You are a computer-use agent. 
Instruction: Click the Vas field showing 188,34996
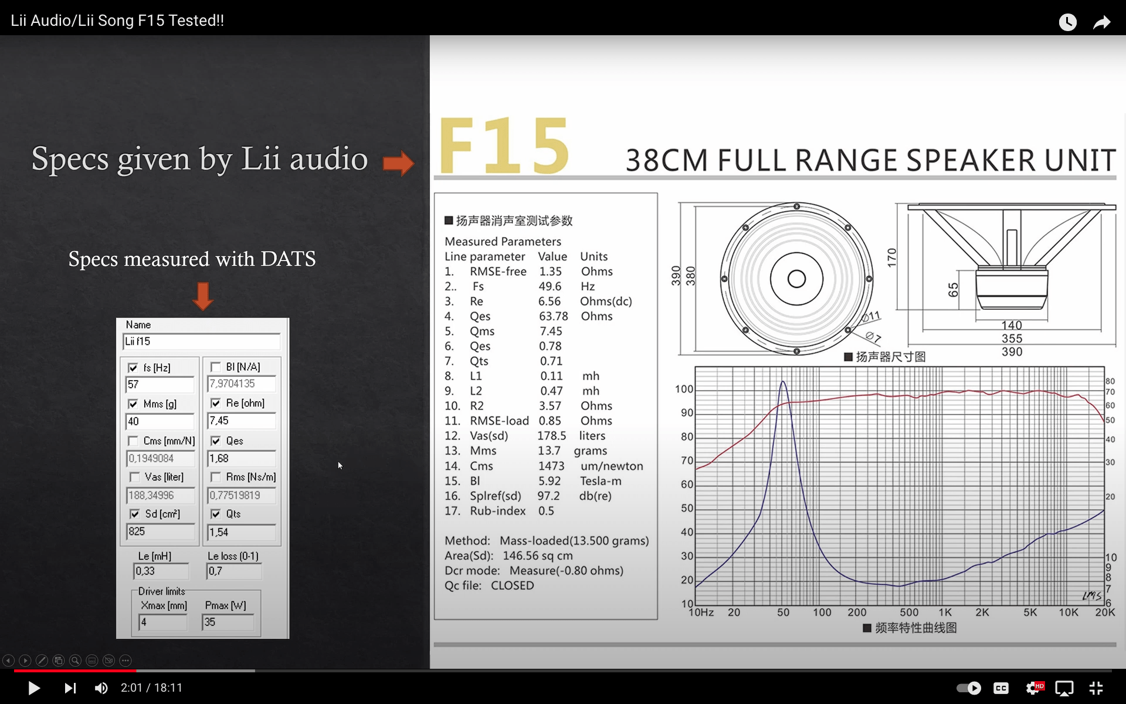[x=161, y=496]
